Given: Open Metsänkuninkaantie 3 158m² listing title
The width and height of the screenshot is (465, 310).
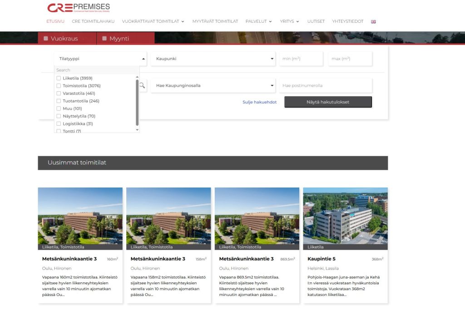Looking at the screenshot, I should pos(158,259).
